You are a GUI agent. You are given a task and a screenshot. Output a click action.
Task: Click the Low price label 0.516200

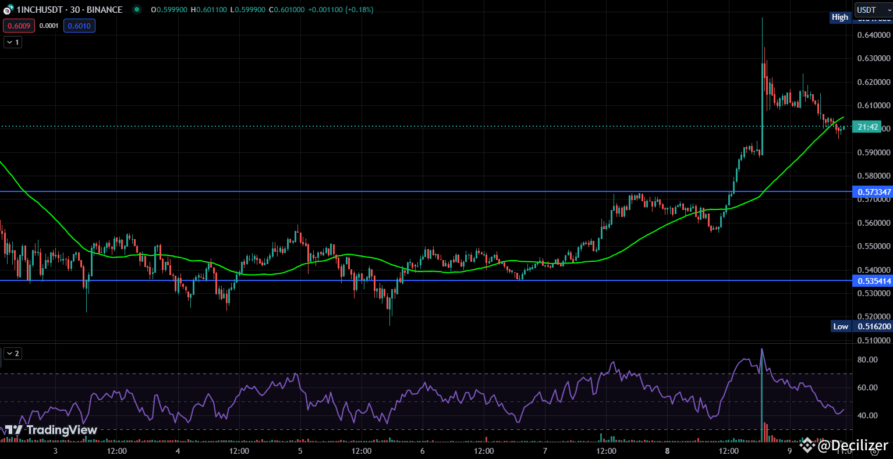(871, 326)
